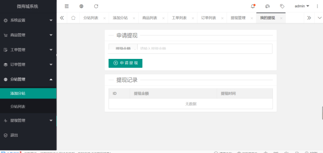
Task: Collapse the sidebar with the menu-fold icon
Action: (x=66, y=6)
